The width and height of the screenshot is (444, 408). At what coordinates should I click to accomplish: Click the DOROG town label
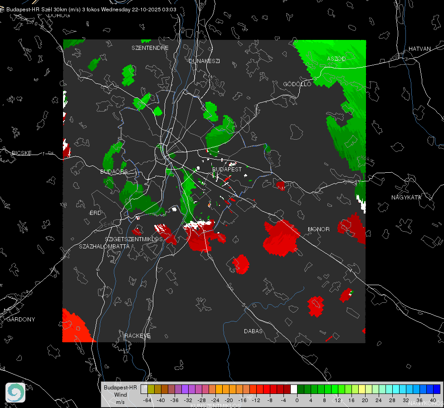point(59,15)
